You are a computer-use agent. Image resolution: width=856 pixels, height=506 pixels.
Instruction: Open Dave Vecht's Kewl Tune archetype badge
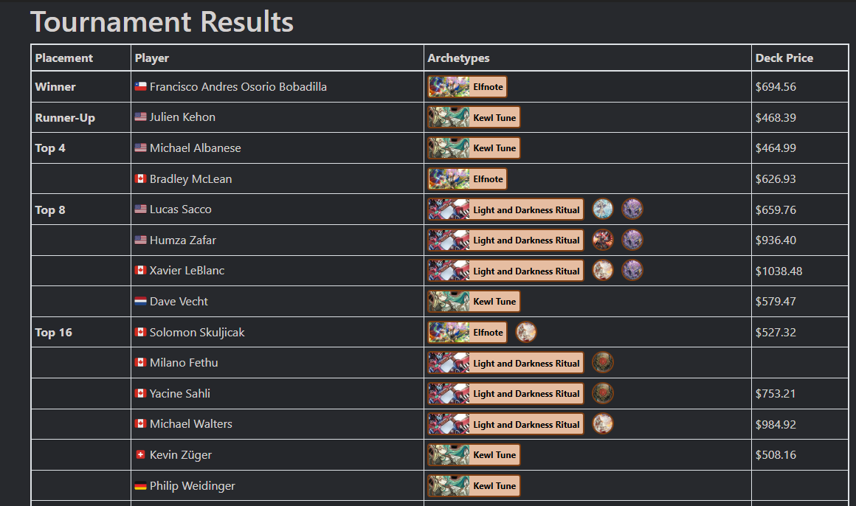coord(474,301)
